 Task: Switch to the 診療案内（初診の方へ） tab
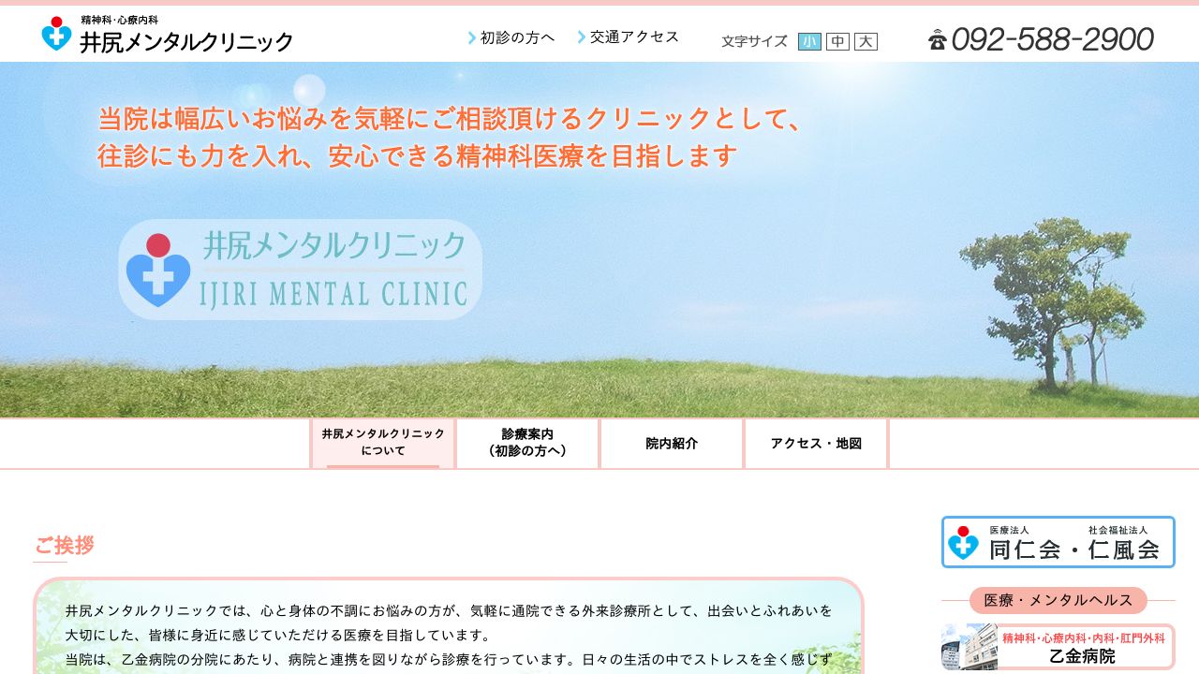(527, 442)
